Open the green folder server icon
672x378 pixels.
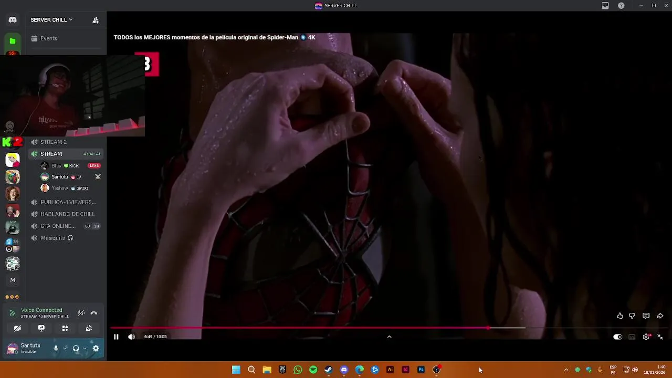13,41
